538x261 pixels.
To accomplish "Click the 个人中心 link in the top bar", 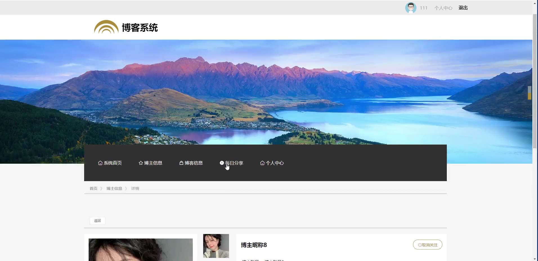I will (x=443, y=8).
